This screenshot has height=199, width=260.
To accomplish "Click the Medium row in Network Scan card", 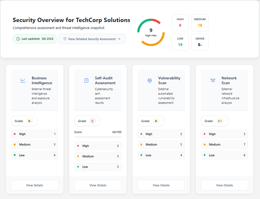I will [224, 144].
